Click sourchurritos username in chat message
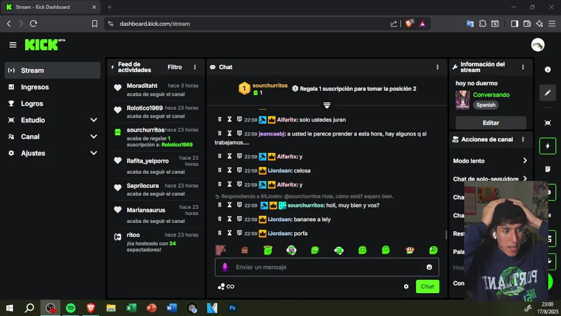Viewport: 561px width, 316px height. [305, 205]
